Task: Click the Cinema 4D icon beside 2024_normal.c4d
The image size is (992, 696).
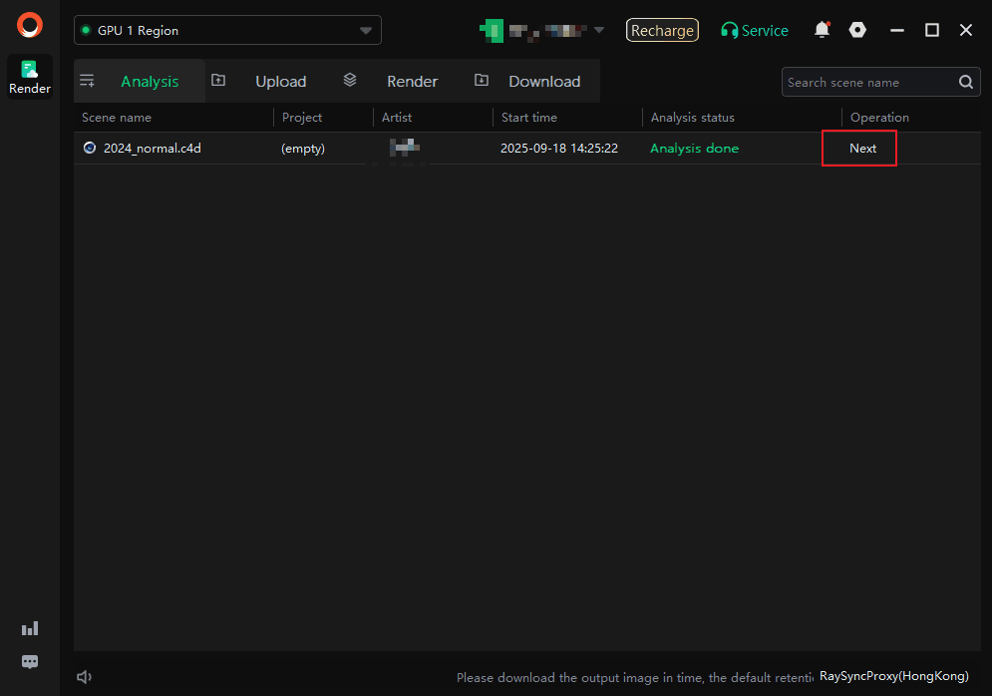Action: [90, 148]
